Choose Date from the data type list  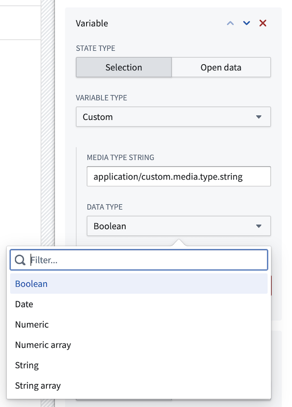(x=139, y=304)
